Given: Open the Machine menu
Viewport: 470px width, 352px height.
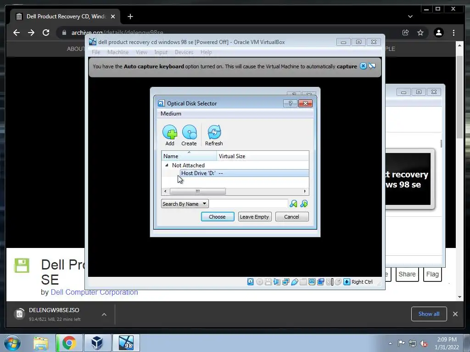Looking at the screenshot, I should [x=118, y=52].
